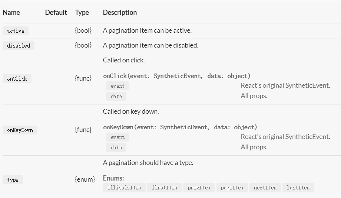Click the event tag under onKeyDown signature

tap(117, 137)
